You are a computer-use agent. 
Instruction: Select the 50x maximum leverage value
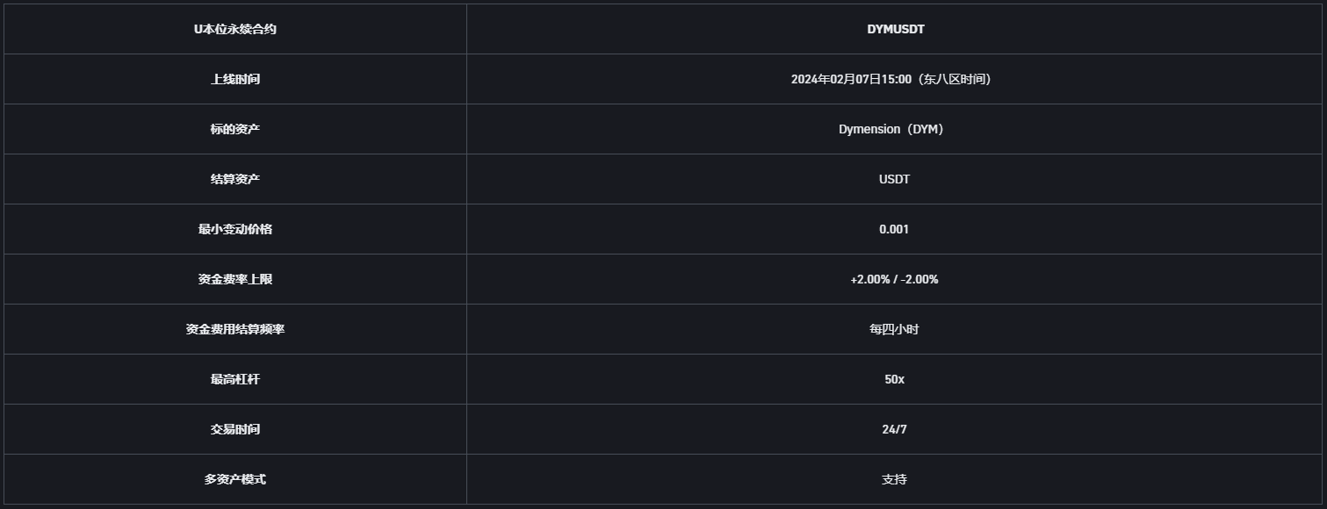click(894, 379)
